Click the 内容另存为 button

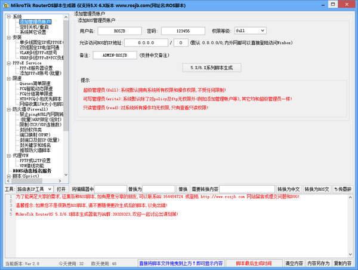tap(318, 263)
